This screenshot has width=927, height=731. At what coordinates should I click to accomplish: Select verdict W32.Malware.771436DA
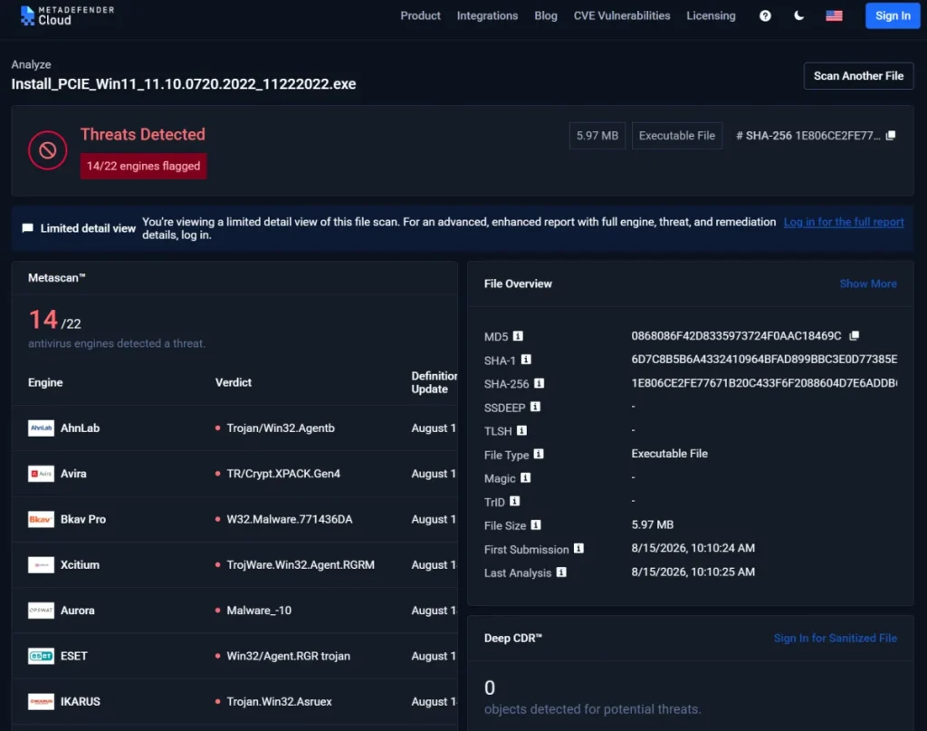290,519
